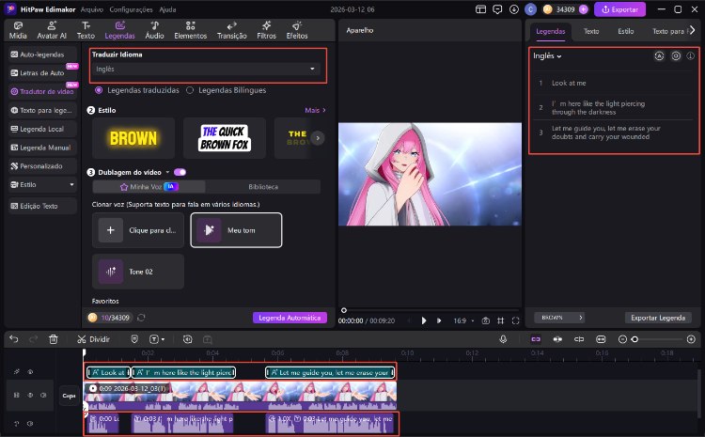Mute the video track audio
The width and height of the screenshot is (705, 437).
[x=43, y=396]
